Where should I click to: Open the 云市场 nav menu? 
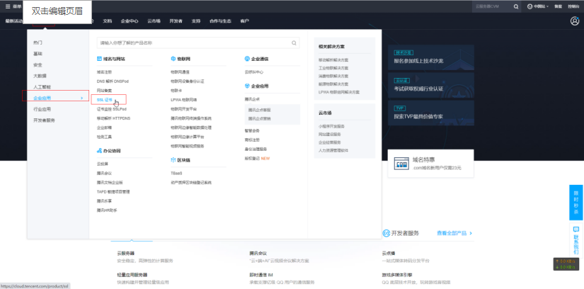coord(154,21)
